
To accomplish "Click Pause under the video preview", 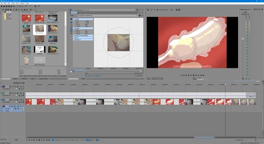I will click(191, 75).
